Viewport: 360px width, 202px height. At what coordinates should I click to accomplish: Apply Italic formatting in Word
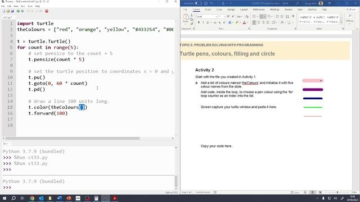pos(203,22)
